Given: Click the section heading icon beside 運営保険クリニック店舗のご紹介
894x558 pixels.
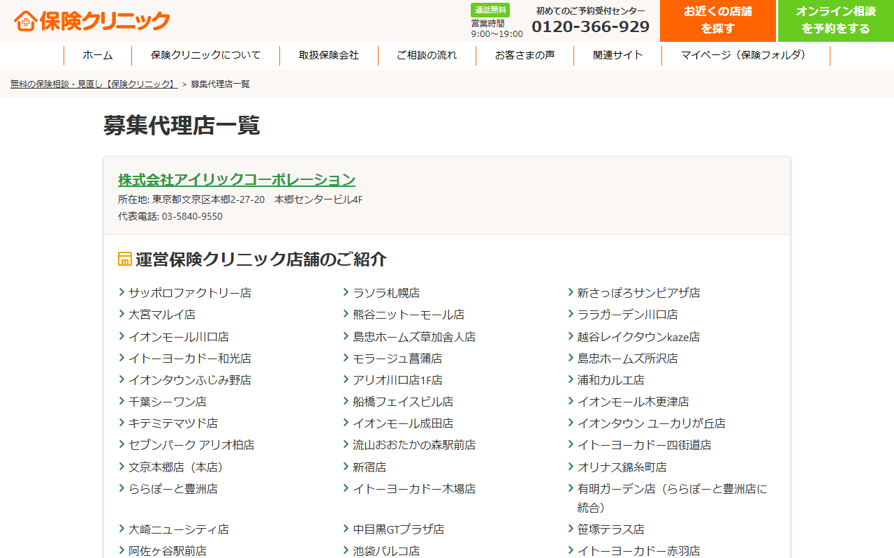Looking at the screenshot, I should point(125,259).
